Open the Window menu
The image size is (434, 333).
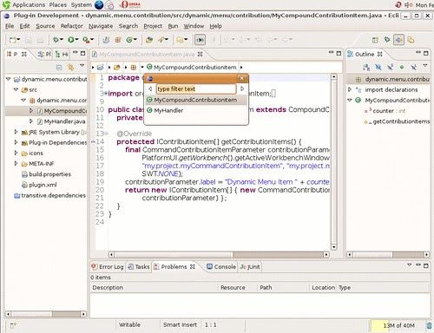pyautogui.click(x=194, y=26)
